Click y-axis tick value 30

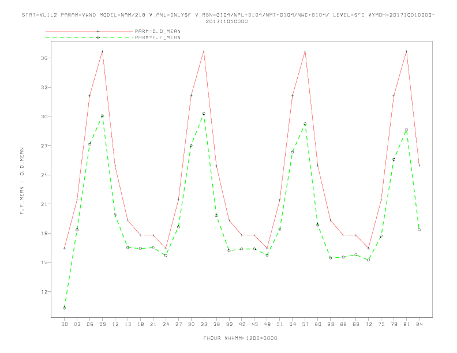point(44,117)
